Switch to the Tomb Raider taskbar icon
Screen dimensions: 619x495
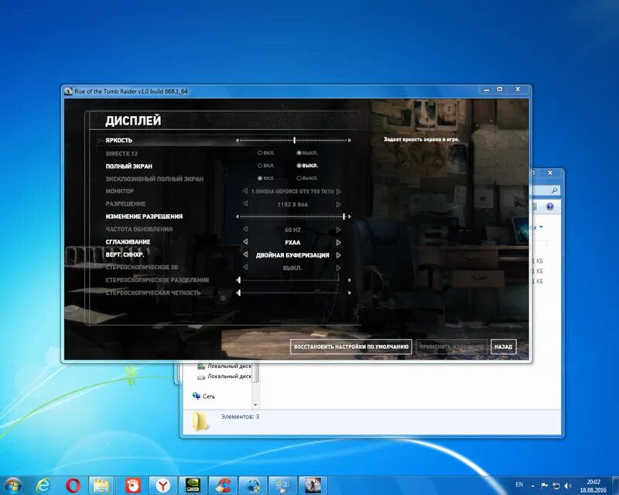(313, 486)
